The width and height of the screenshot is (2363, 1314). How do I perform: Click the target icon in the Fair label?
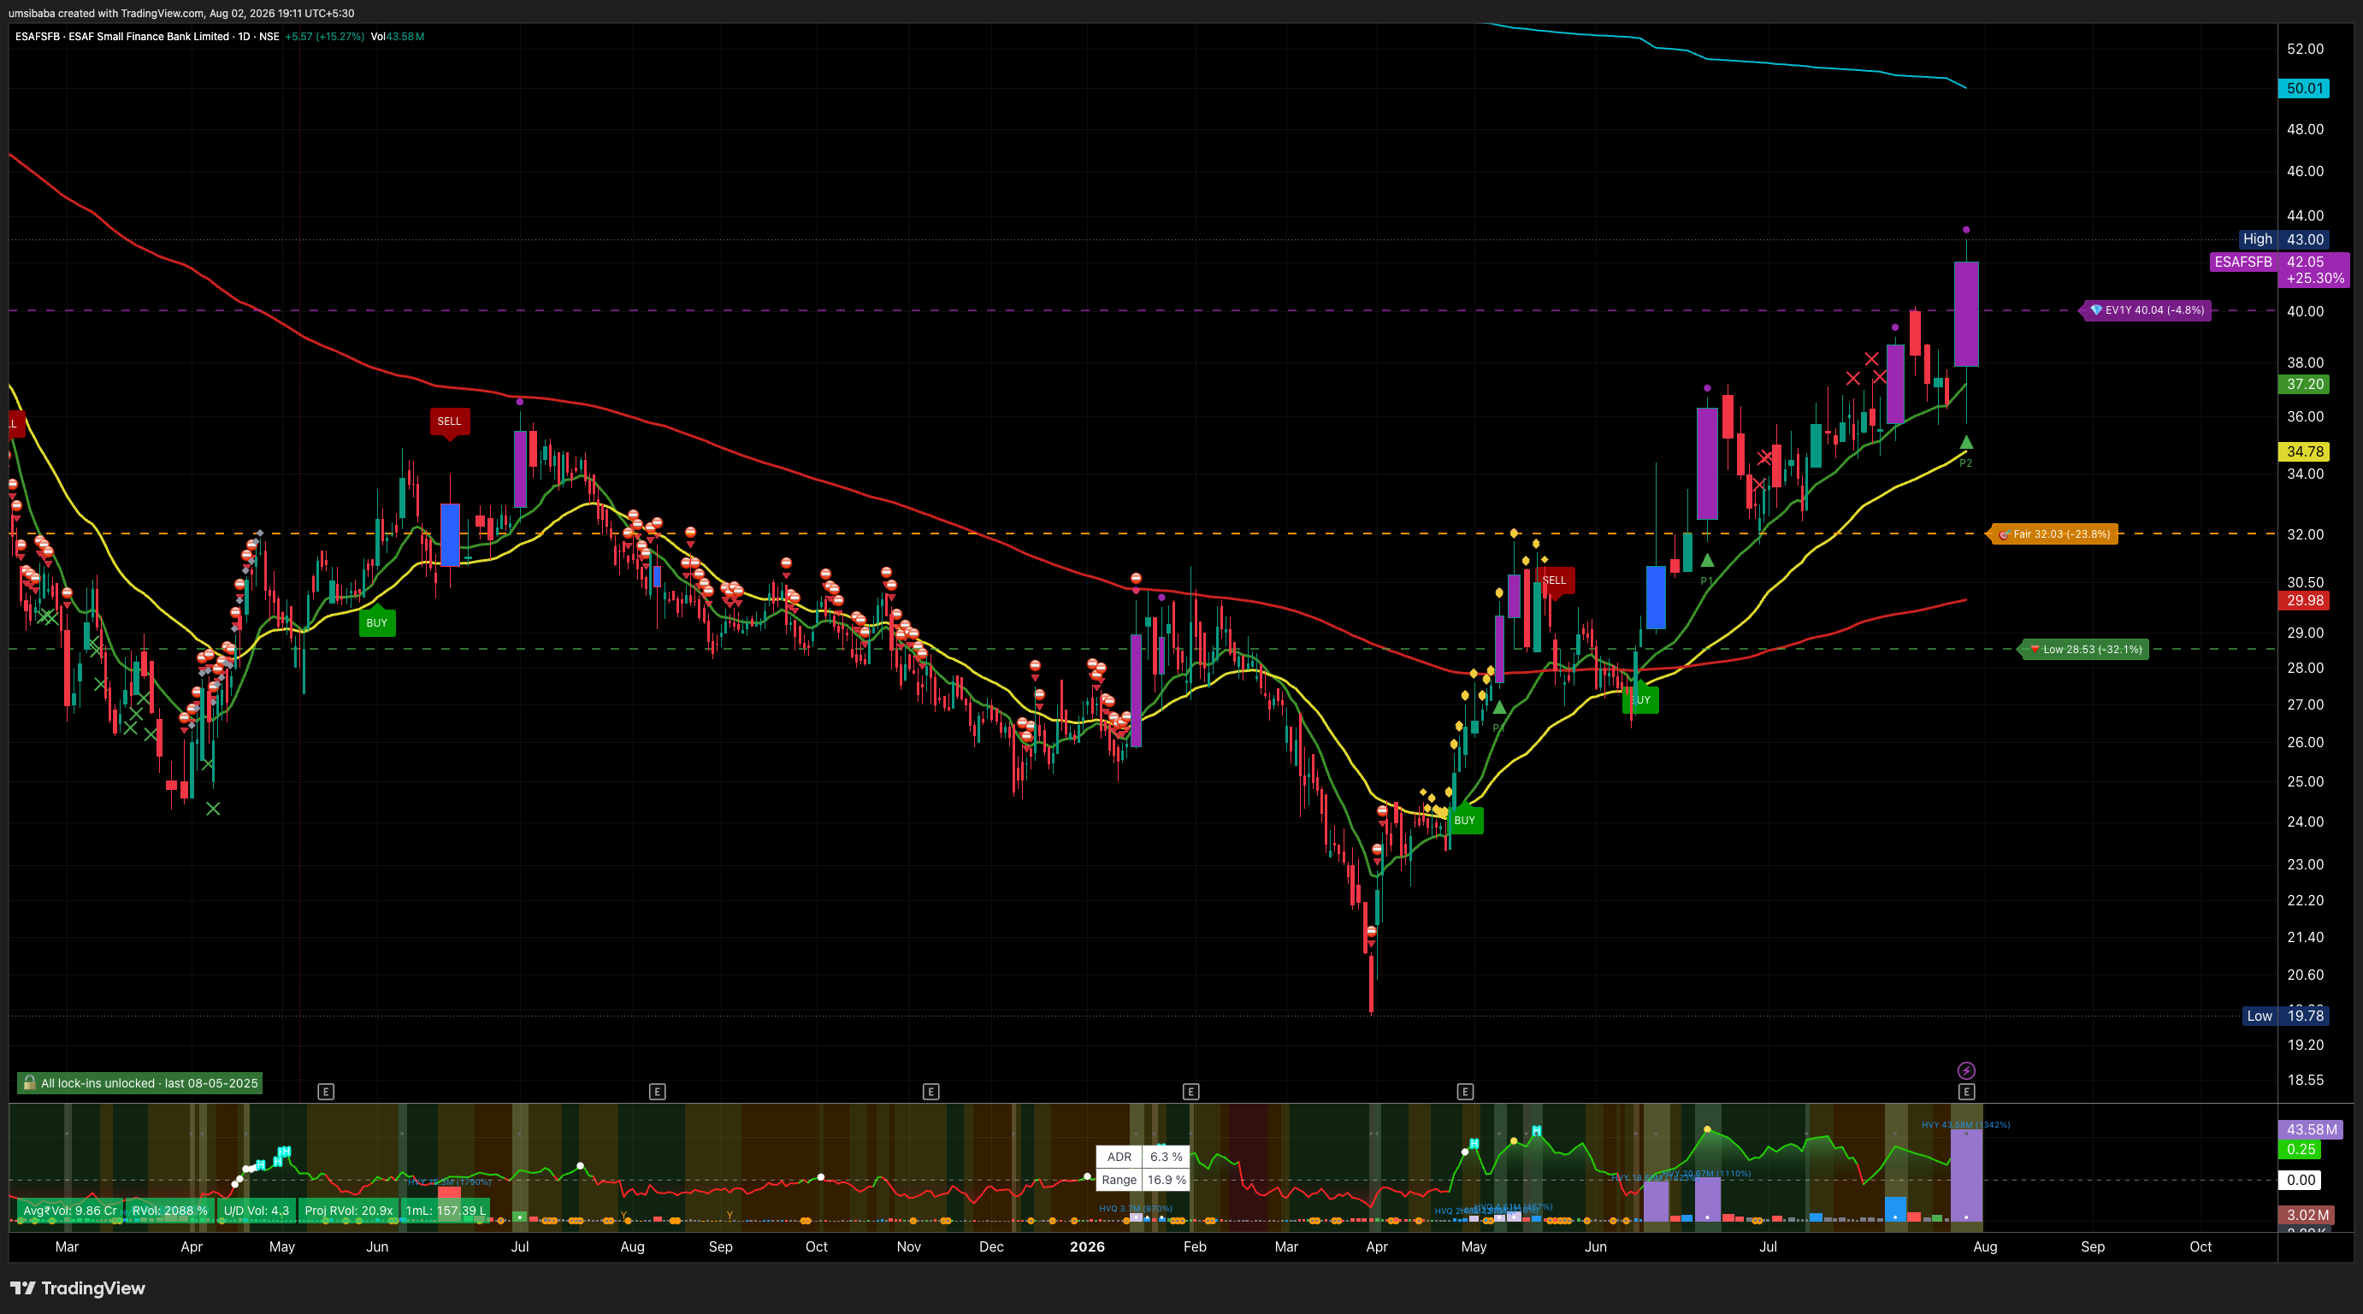[x=2005, y=534]
